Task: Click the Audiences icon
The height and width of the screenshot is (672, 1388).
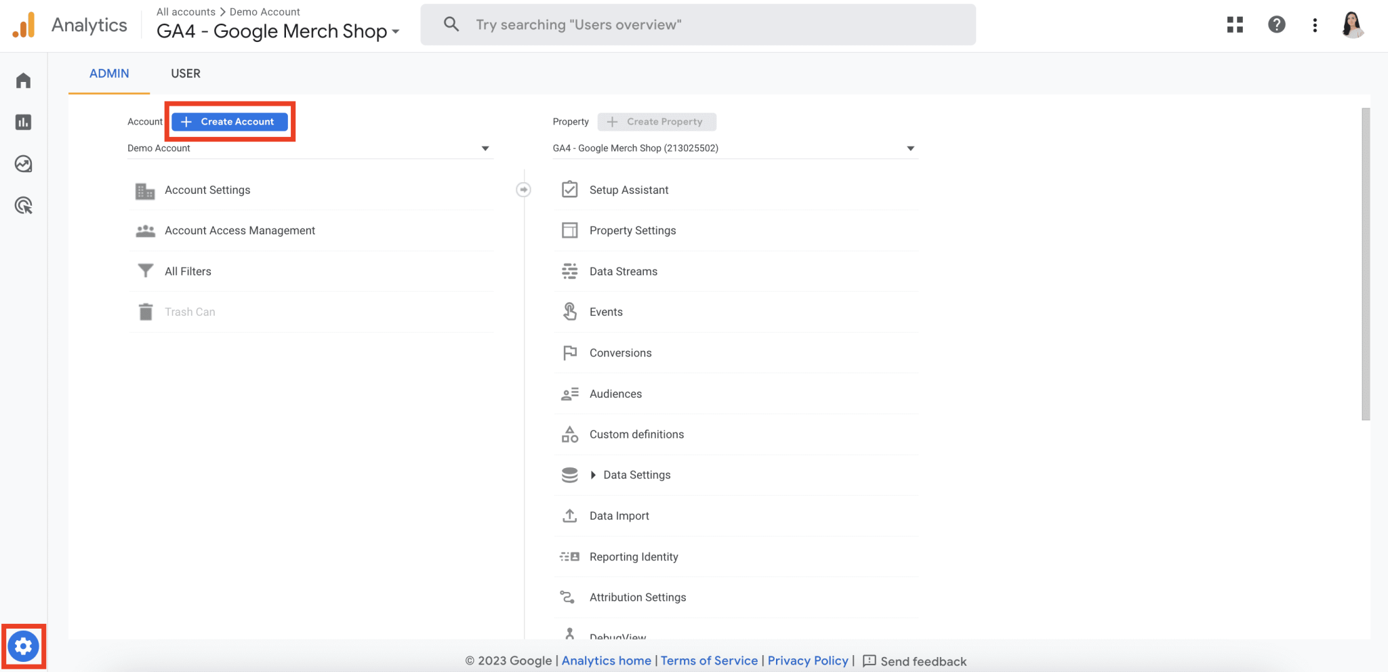Action: tap(570, 394)
